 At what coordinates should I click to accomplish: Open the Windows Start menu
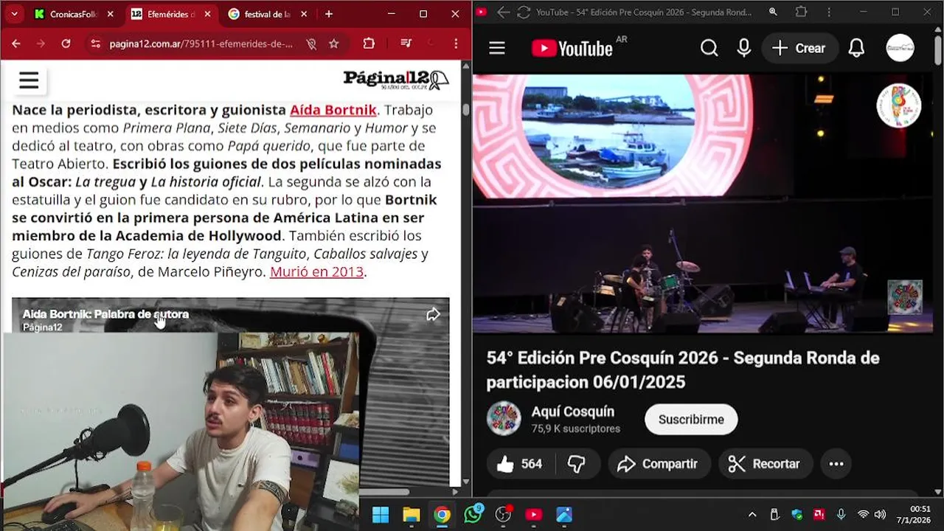381,515
